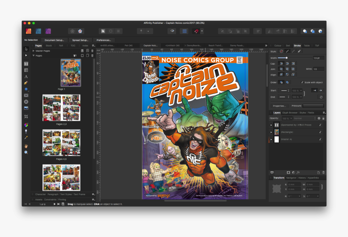Click the layer effects fx icon

pos(298,172)
